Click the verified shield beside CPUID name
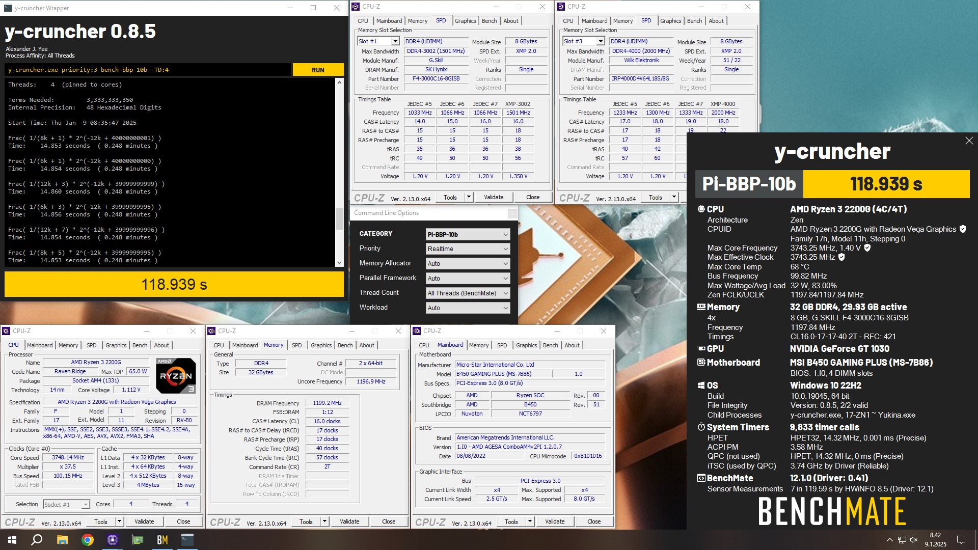Image resolution: width=978 pixels, height=550 pixels. pos(963,229)
